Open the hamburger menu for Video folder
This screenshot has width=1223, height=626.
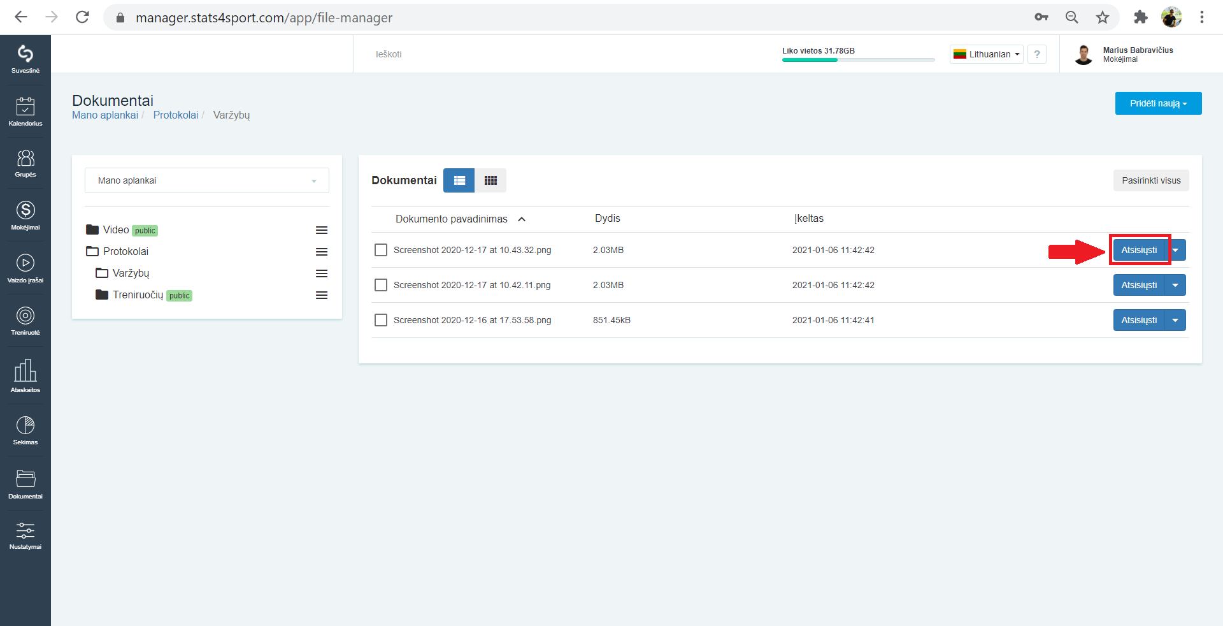point(322,230)
